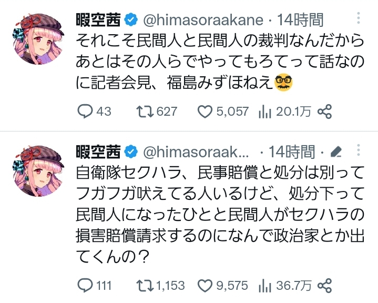Retweet the first post with 627 reposts
The width and height of the screenshot is (378, 303).
(x=144, y=112)
